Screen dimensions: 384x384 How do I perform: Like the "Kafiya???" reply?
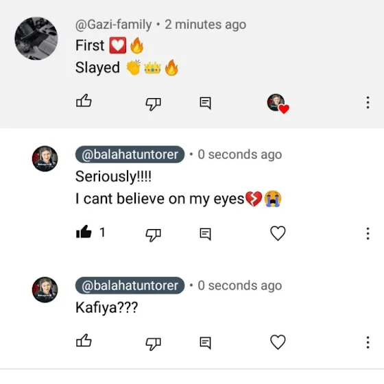pos(84,341)
